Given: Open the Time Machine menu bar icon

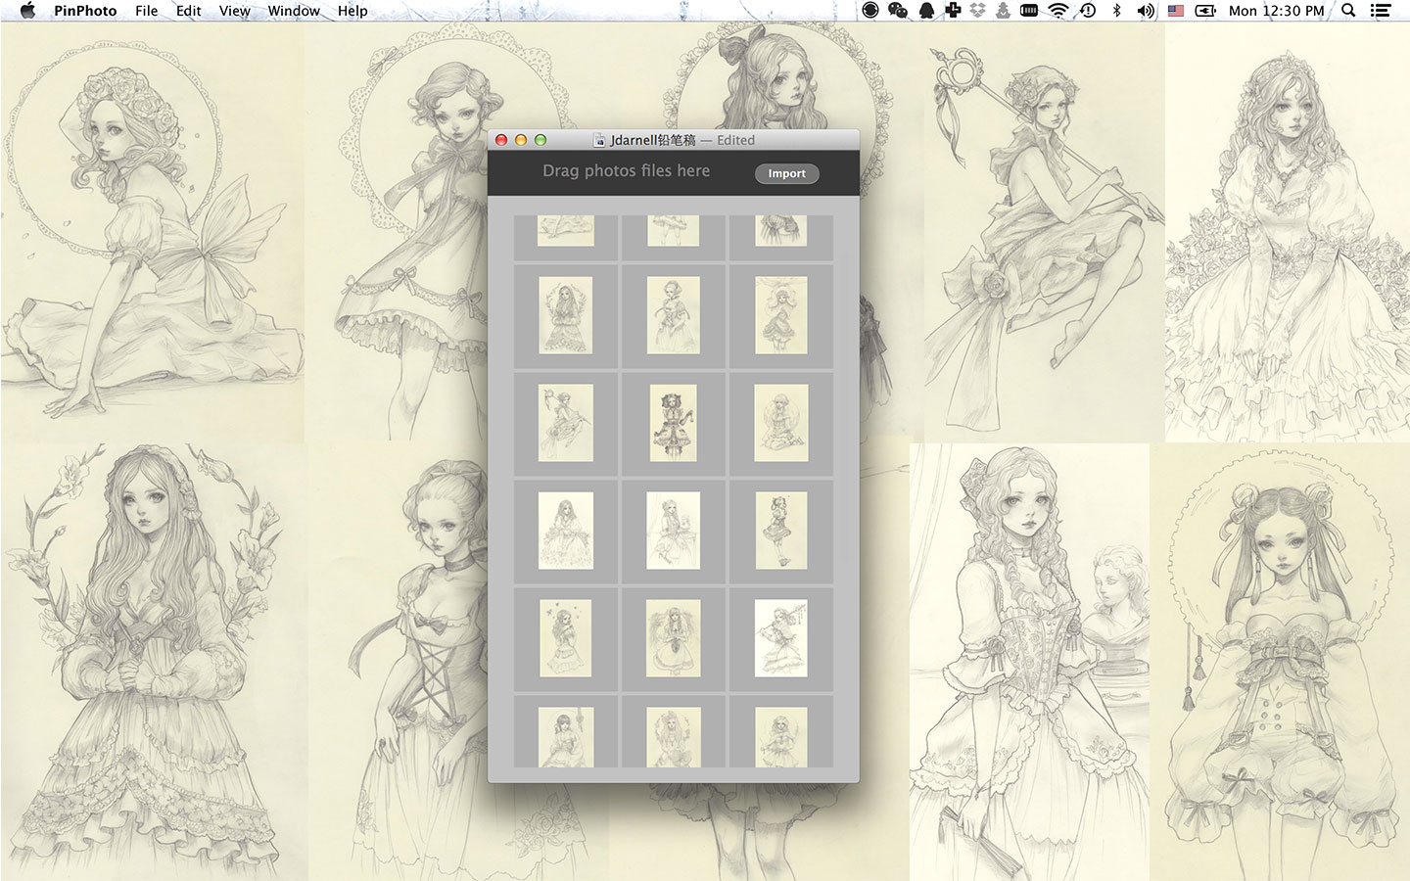Looking at the screenshot, I should point(1088,11).
